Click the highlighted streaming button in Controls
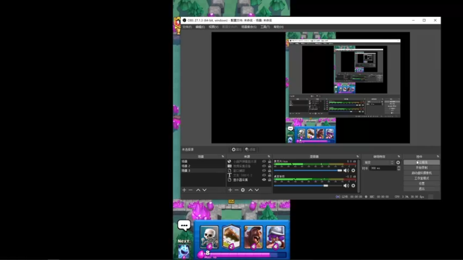Screen dimensions: 463x260 [x=421, y=162]
